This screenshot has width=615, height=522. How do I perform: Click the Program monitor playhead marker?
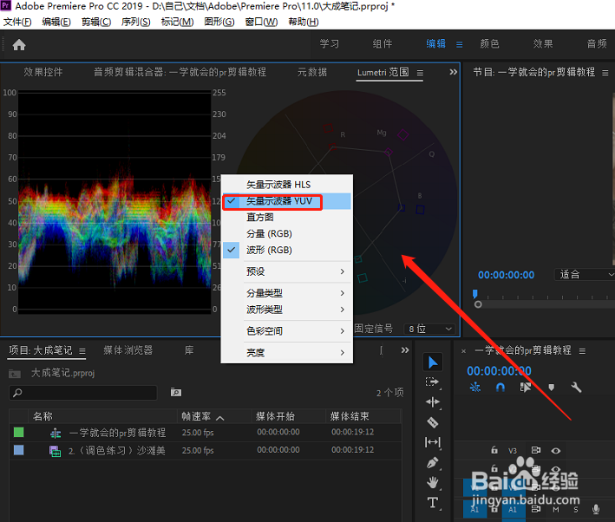pyautogui.click(x=475, y=294)
